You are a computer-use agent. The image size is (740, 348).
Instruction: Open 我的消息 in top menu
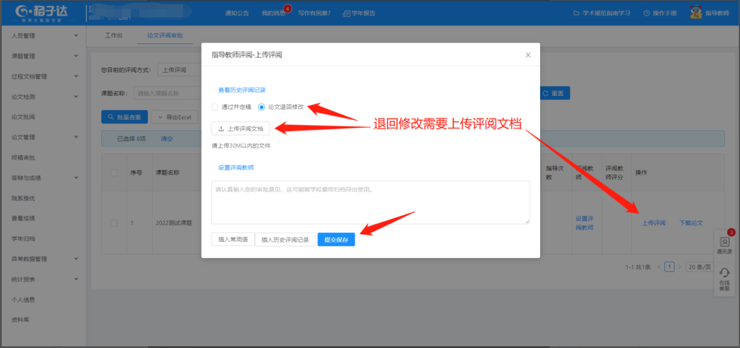273,13
